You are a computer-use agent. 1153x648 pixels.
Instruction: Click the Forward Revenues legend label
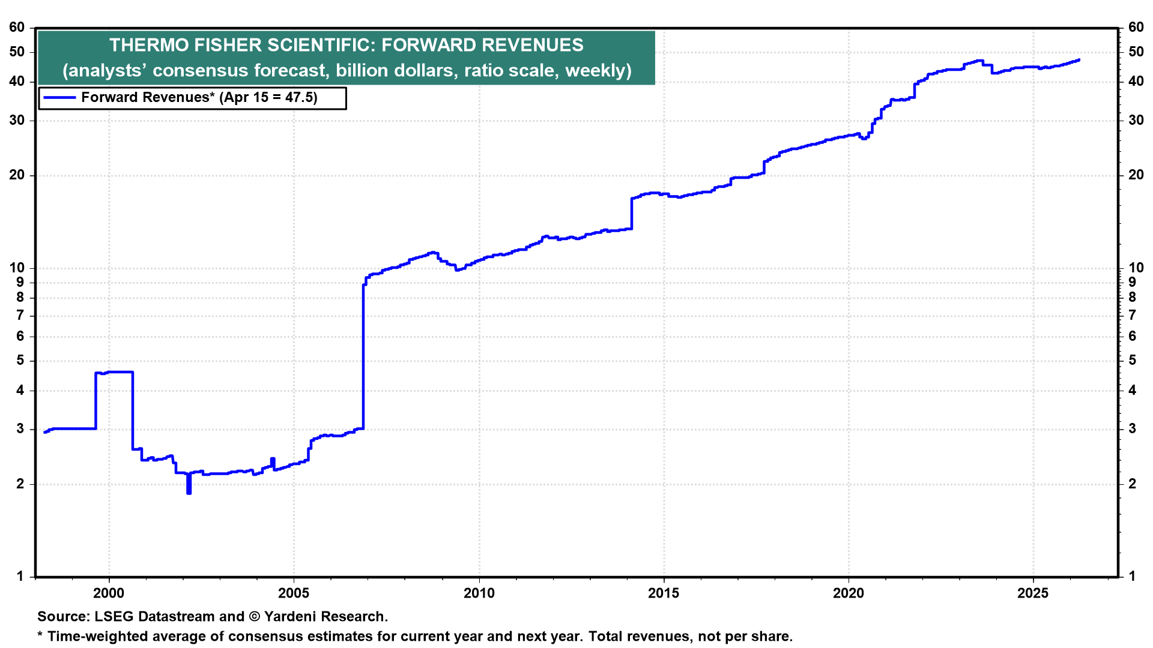(x=199, y=98)
